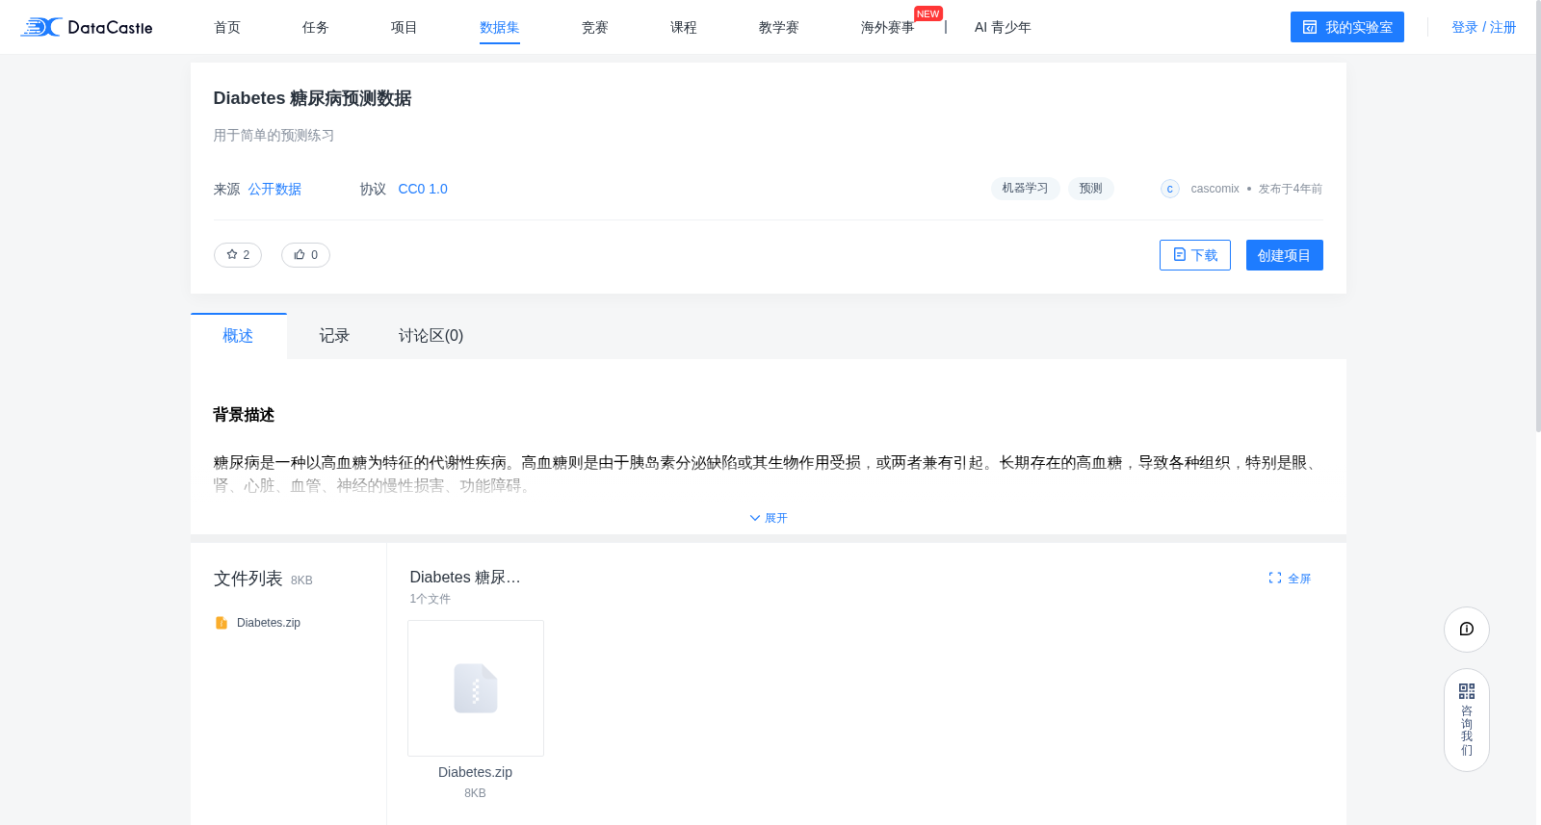Open the 教学赛 menu item
The height and width of the screenshot is (825, 1541).
(x=779, y=27)
